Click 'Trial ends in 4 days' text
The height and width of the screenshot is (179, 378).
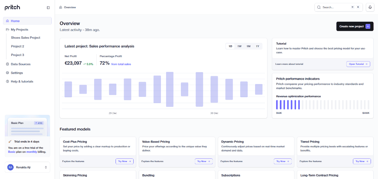click(27, 141)
